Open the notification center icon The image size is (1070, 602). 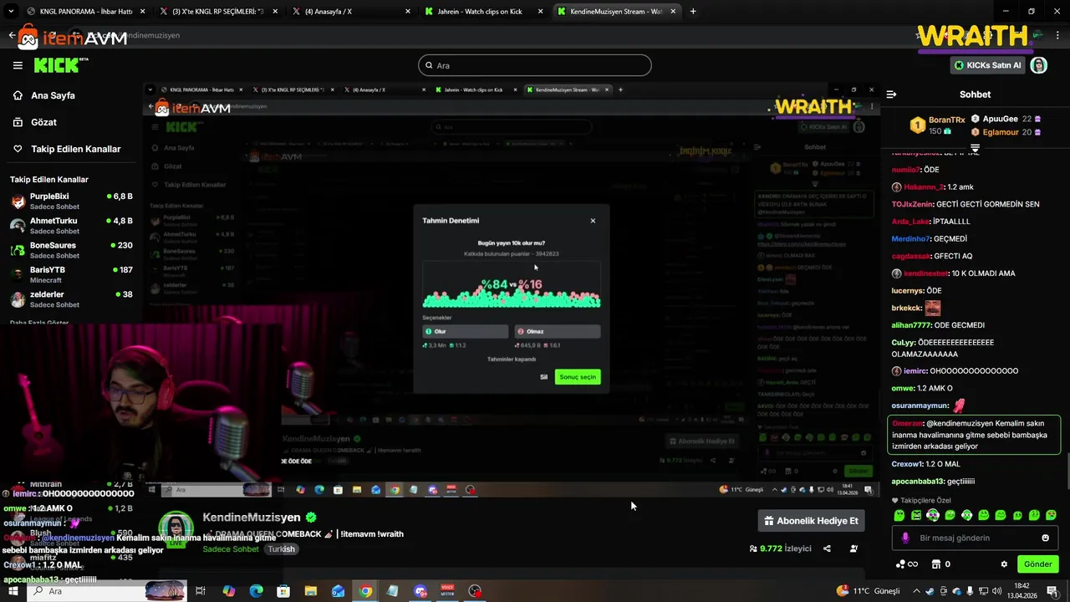[x=1053, y=591]
